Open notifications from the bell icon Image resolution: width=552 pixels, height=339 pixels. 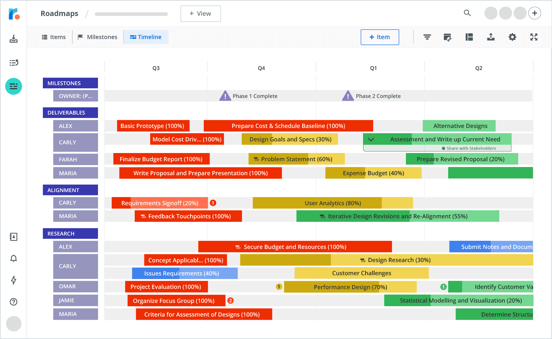(x=13, y=258)
